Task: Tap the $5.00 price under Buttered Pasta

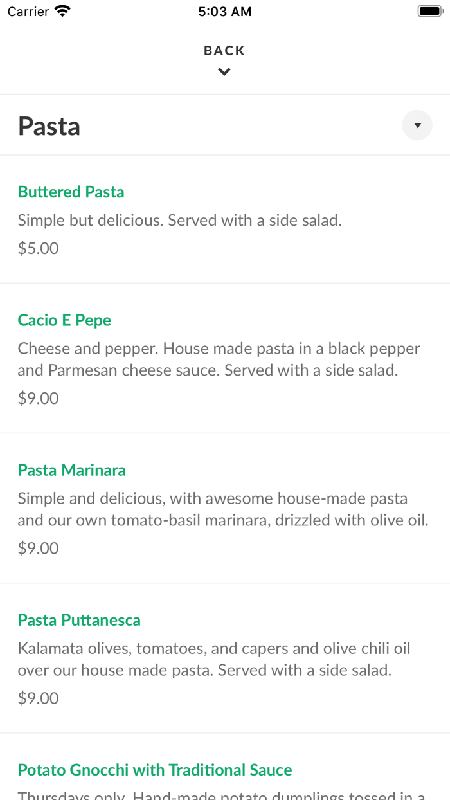Action: (x=38, y=248)
